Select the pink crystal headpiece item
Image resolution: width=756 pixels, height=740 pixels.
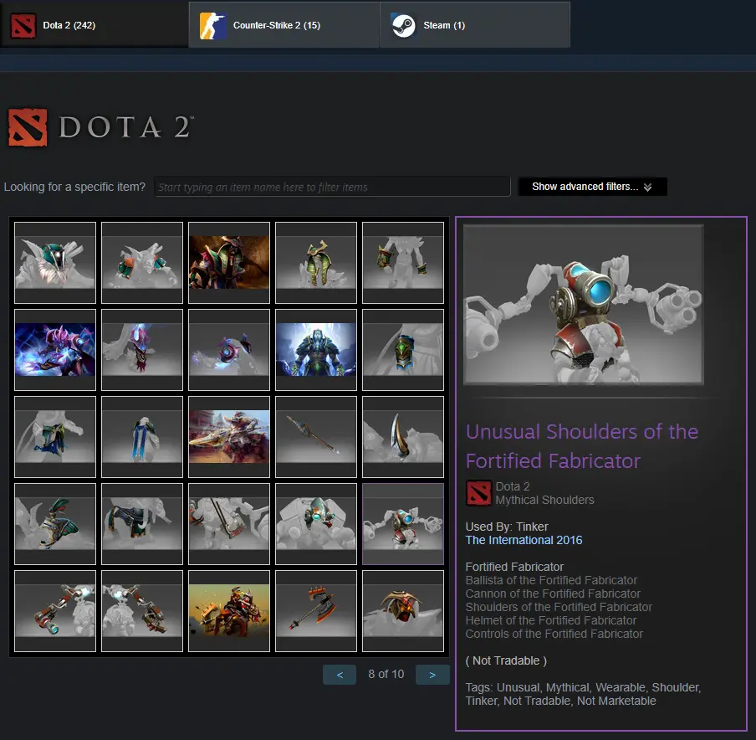coord(142,349)
